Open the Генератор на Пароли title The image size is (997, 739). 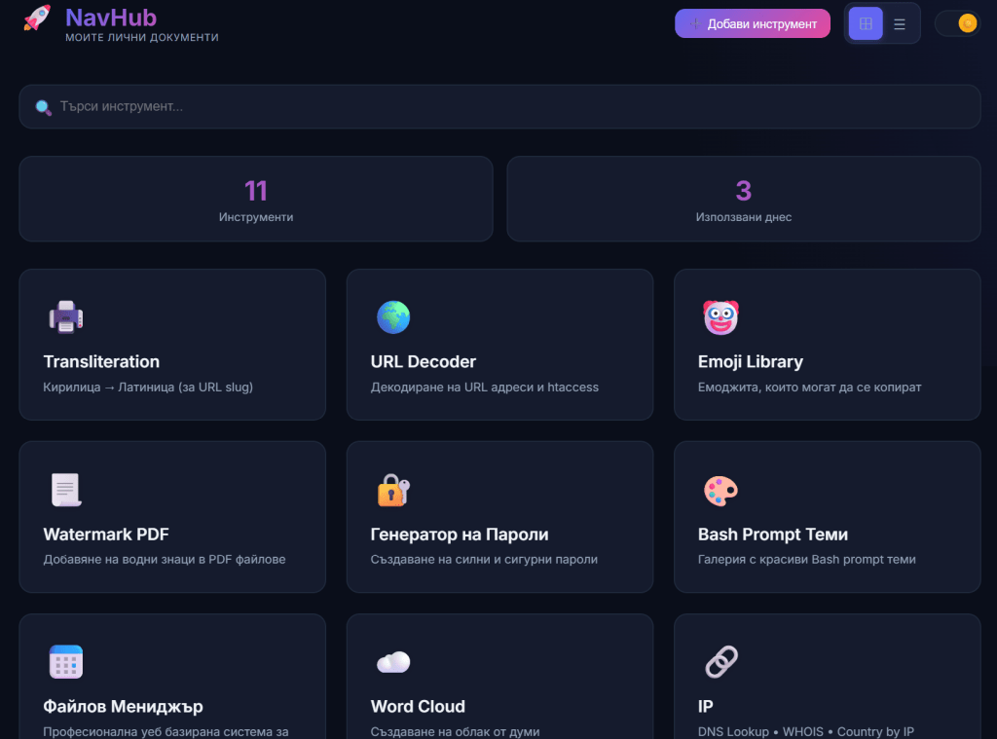point(460,535)
